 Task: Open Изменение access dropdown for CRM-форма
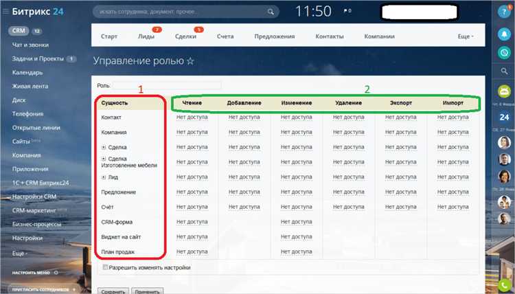296,222
